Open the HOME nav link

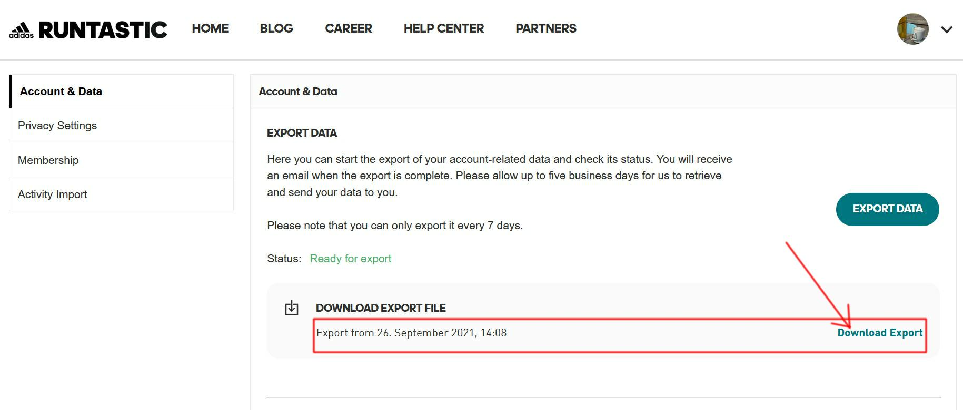pyautogui.click(x=210, y=28)
